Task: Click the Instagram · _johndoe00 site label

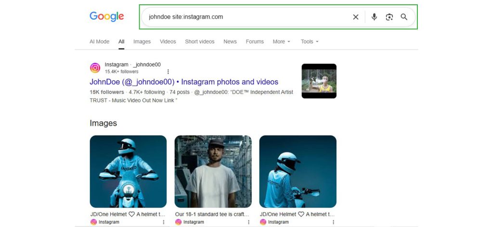Action: [x=133, y=65]
